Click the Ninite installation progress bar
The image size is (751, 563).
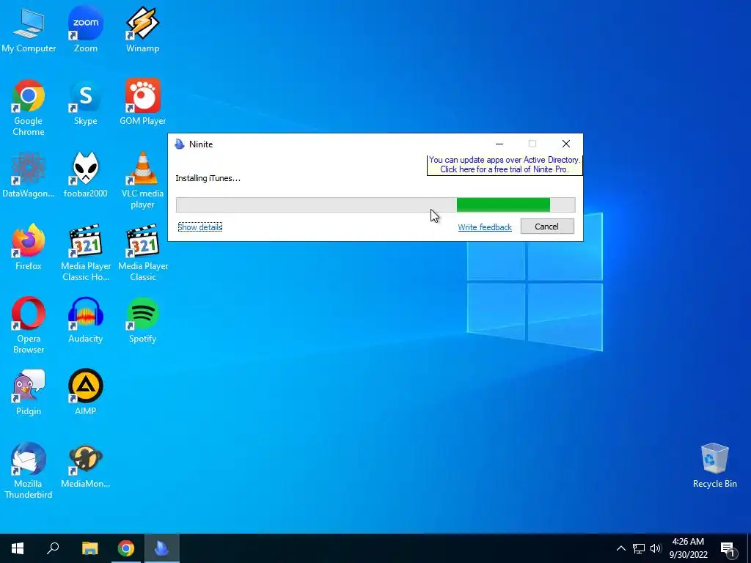pyautogui.click(x=375, y=205)
